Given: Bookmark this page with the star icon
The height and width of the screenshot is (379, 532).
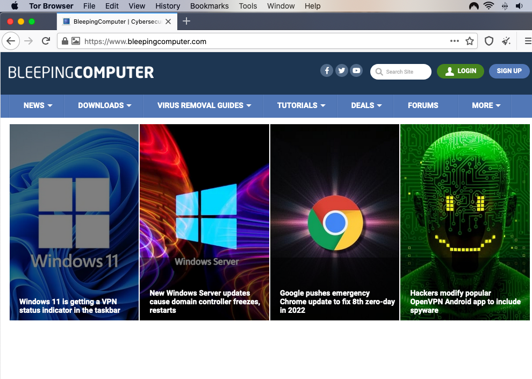Looking at the screenshot, I should (x=470, y=41).
